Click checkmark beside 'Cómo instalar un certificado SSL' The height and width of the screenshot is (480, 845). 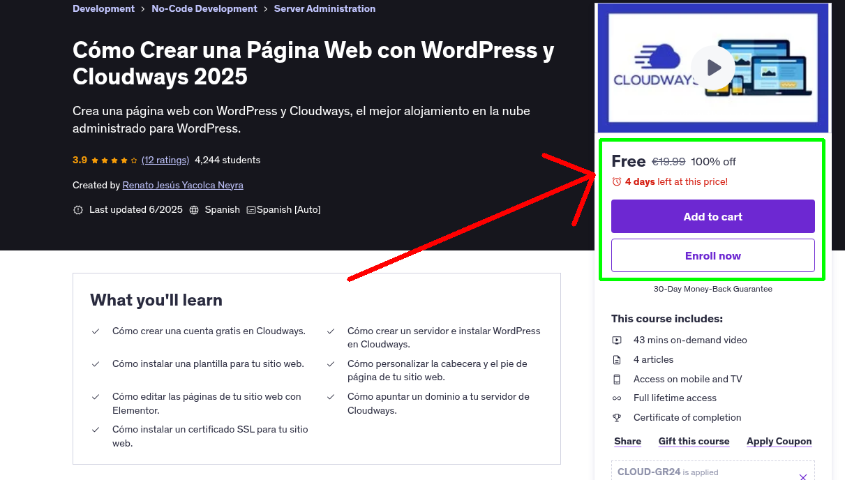[x=96, y=430]
